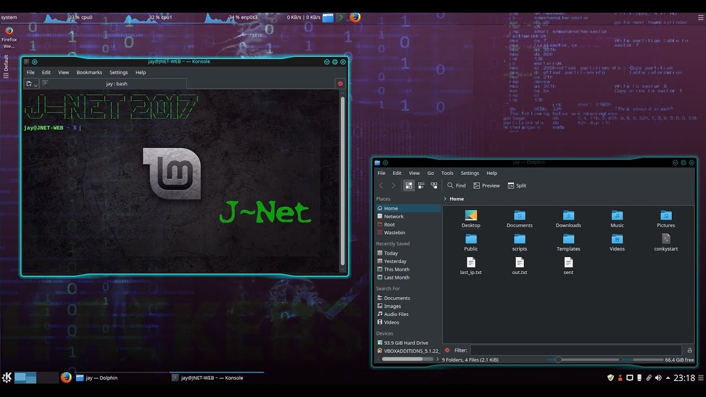The width and height of the screenshot is (706, 397).
Task: Click Konsole vertical scrollbar
Action: (342, 181)
